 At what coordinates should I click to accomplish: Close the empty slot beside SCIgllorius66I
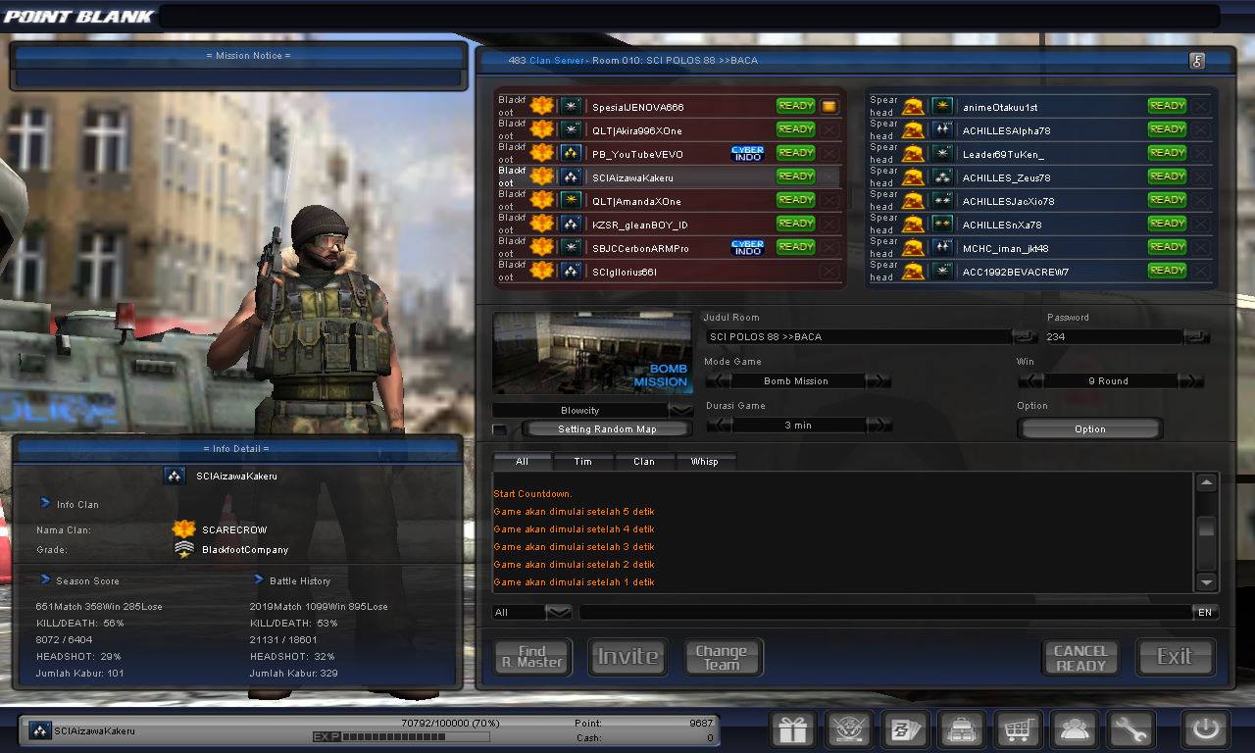[x=829, y=272]
